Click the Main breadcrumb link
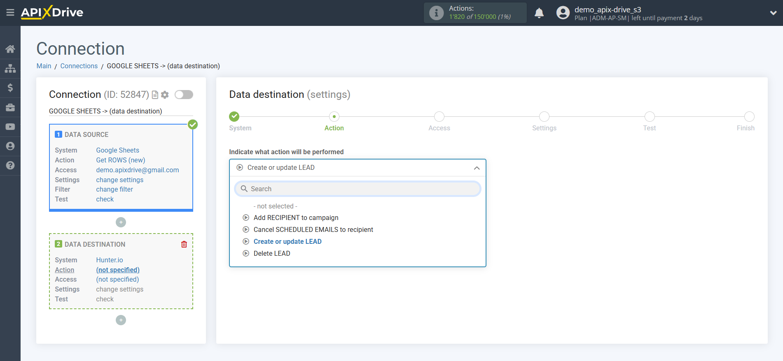 44,66
